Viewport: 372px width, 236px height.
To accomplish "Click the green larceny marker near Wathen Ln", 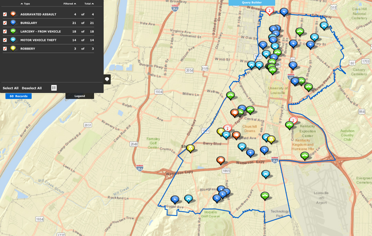I will (x=230, y=95).
